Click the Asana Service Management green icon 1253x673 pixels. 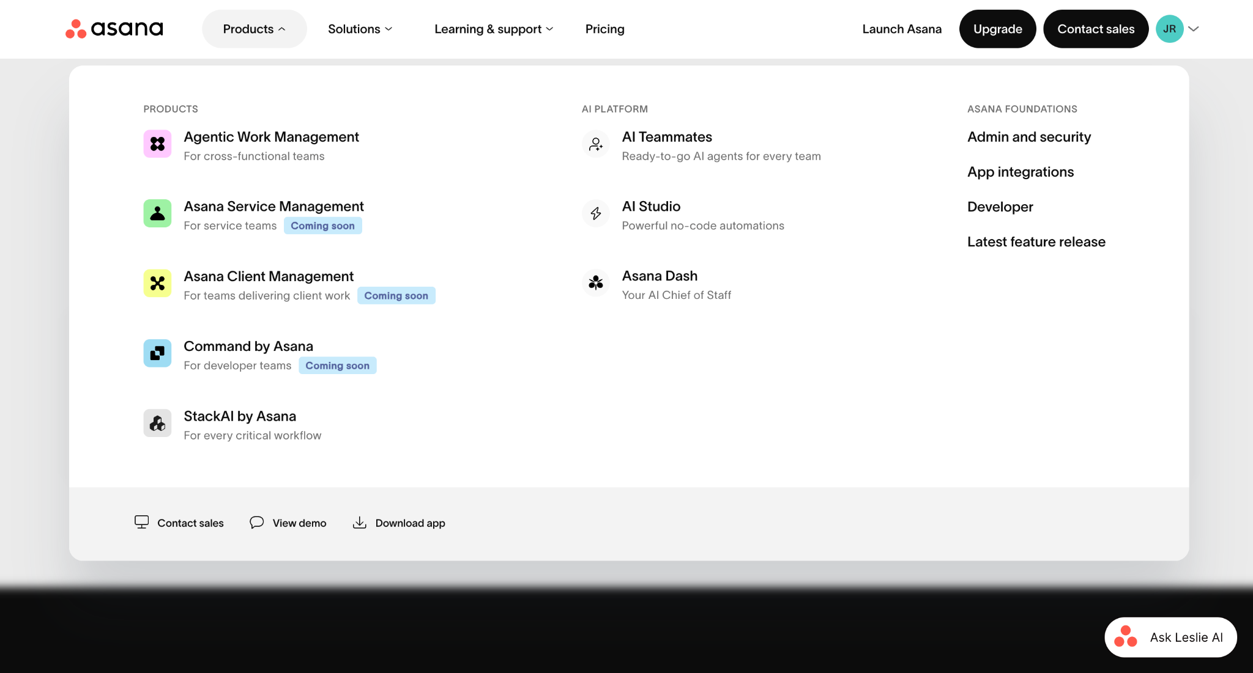click(x=157, y=213)
